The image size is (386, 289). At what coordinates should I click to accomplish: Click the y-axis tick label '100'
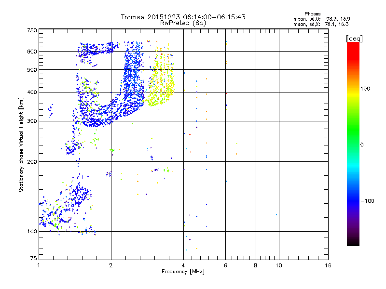[32, 231]
